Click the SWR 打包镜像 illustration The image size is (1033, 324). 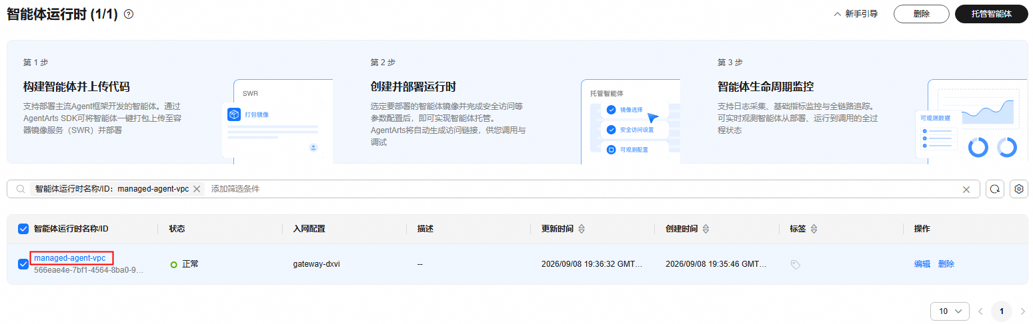pyautogui.click(x=277, y=122)
